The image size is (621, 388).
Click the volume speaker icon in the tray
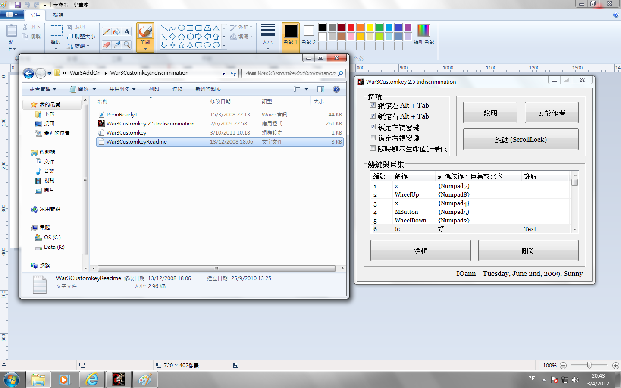[575, 380]
